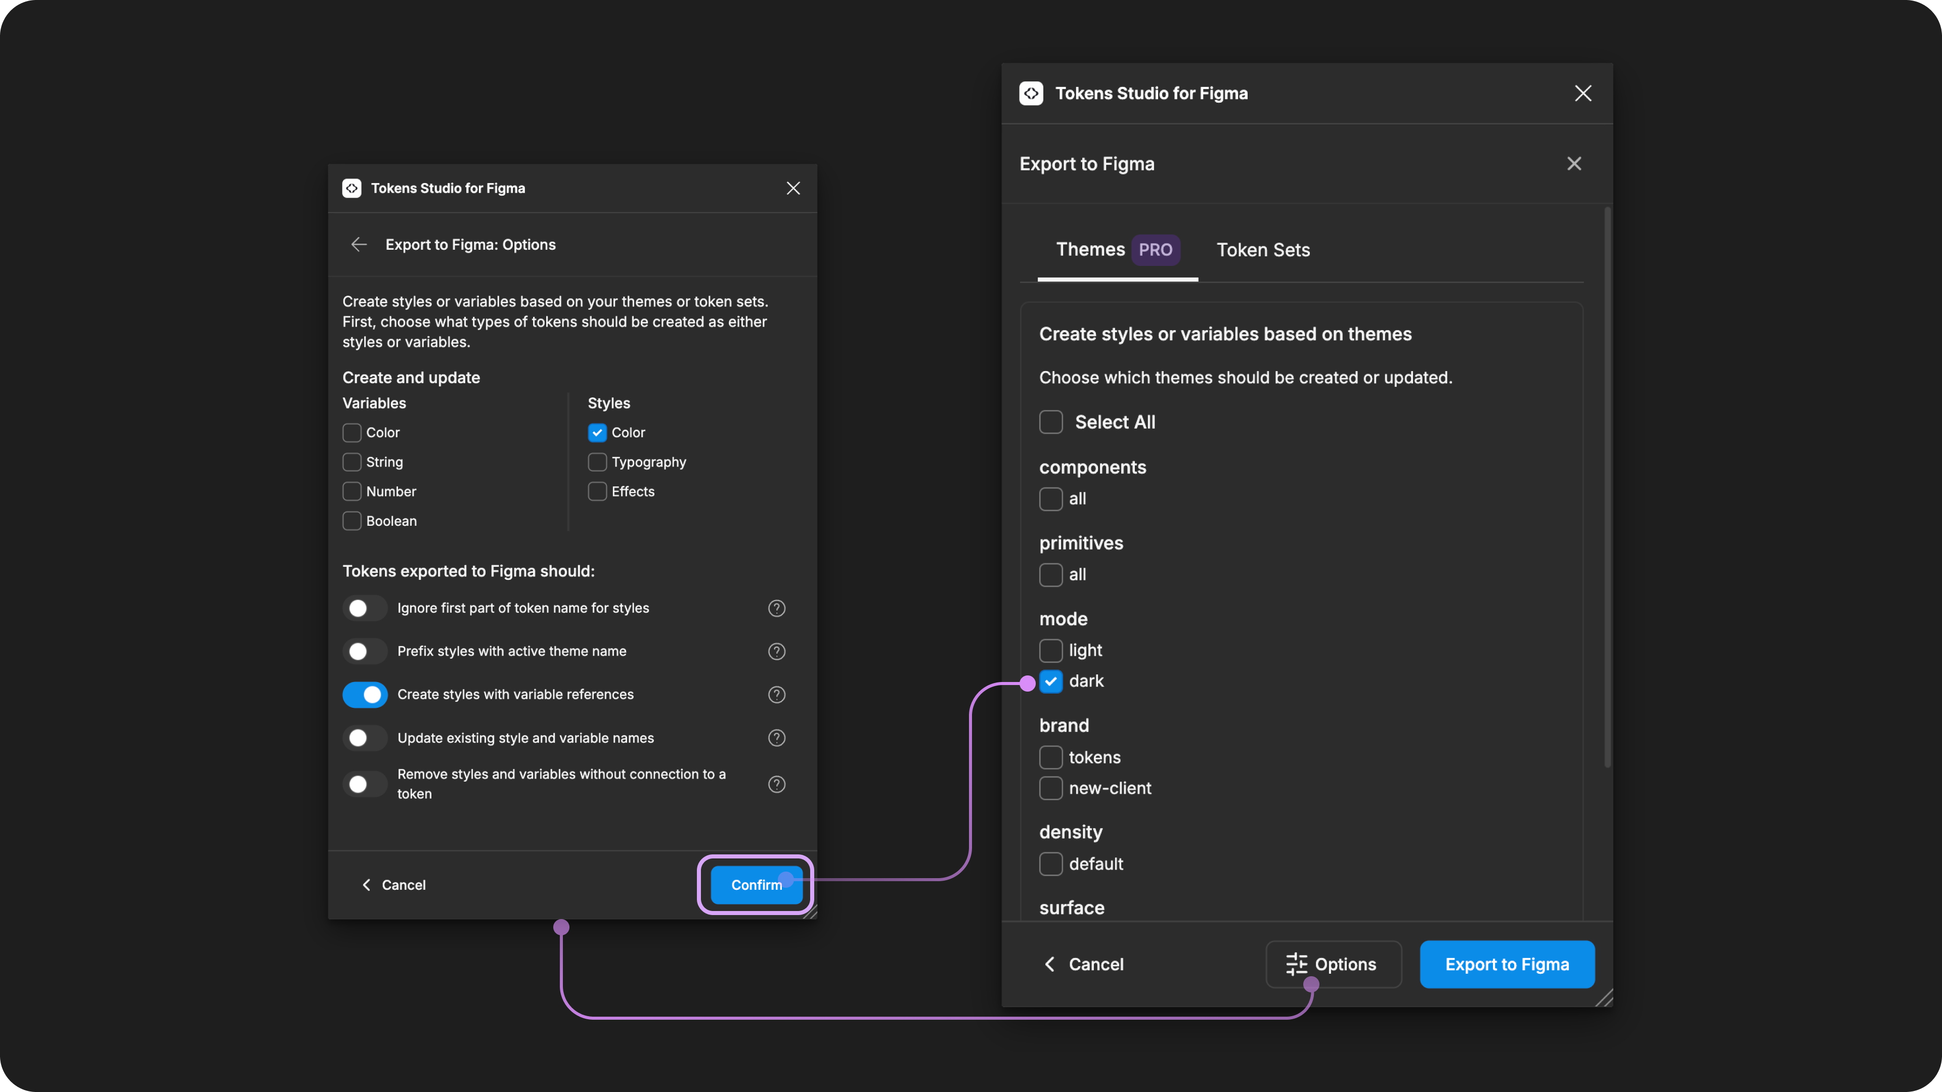
Task: Check the default density theme
Action: pyautogui.click(x=1051, y=863)
